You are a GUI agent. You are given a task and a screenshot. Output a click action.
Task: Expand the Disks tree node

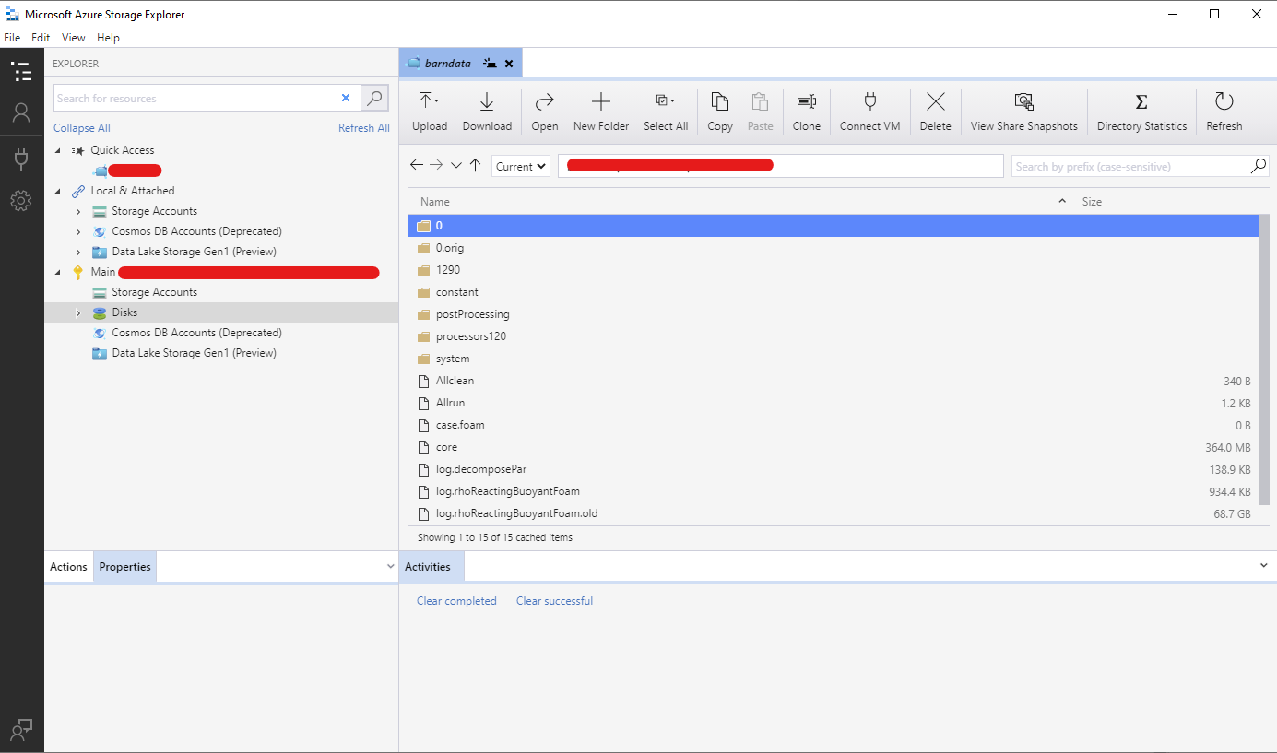tap(78, 312)
